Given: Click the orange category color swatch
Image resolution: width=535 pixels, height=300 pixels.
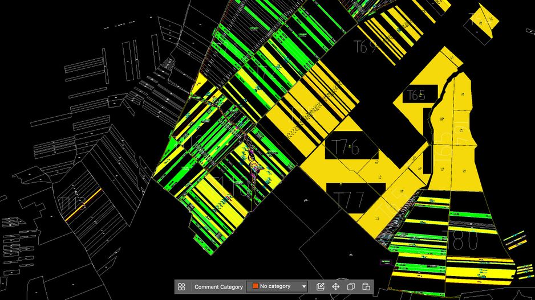Looking at the screenshot, I should click(256, 286).
